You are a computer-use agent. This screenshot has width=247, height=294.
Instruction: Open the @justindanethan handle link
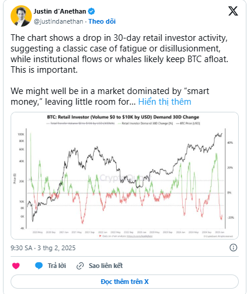pos(58,21)
